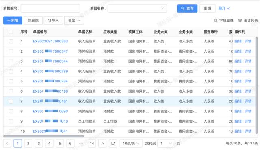Select page 4 in pagination
The width and height of the screenshot is (260, 150).
(x=49, y=144)
